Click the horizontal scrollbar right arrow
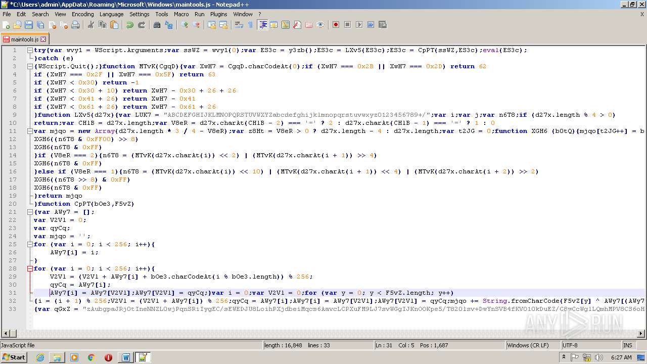 click(x=641, y=334)
